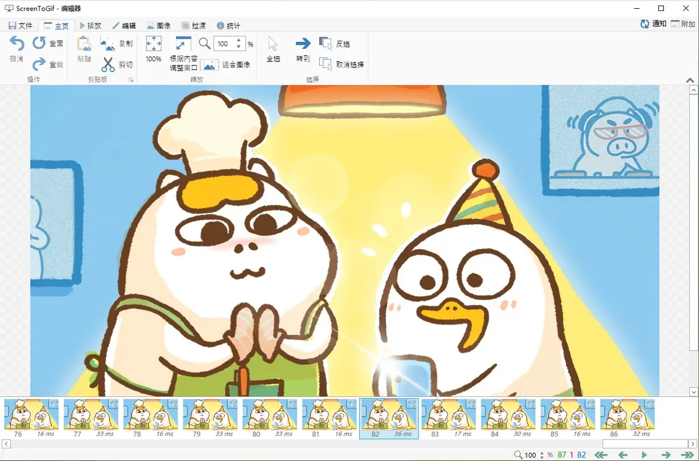Click the Reset (重置) icon
The image size is (699, 461).
(x=39, y=43)
